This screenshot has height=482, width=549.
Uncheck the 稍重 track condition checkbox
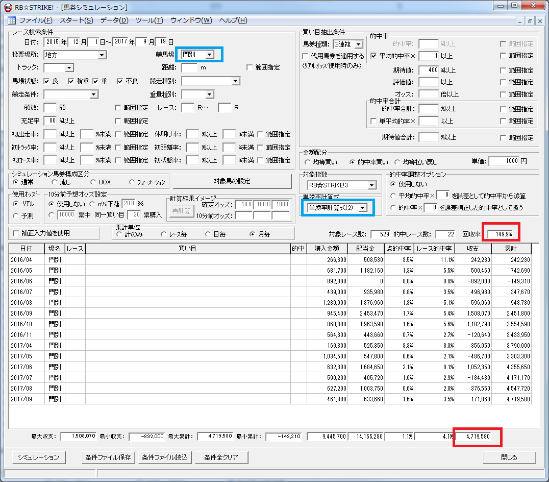[71, 81]
